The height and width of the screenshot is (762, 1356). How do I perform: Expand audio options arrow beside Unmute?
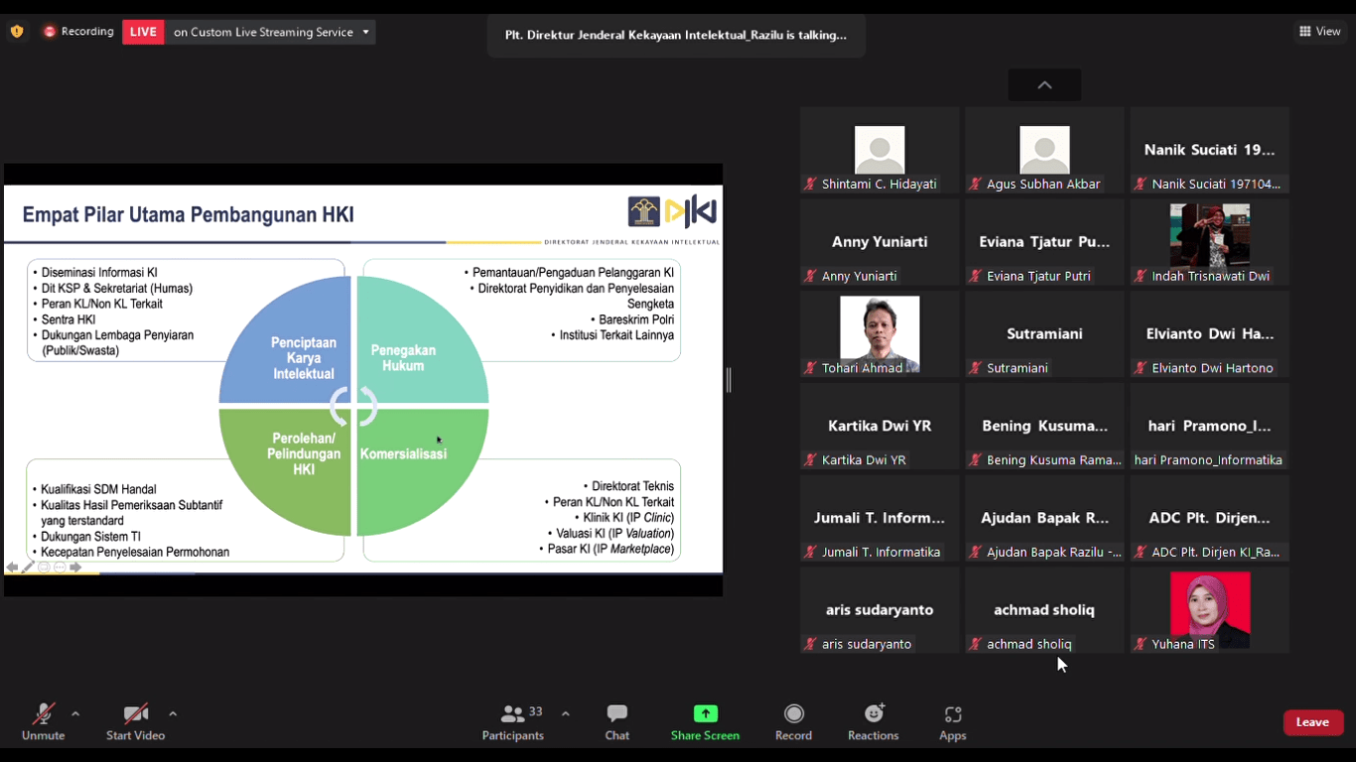click(75, 713)
